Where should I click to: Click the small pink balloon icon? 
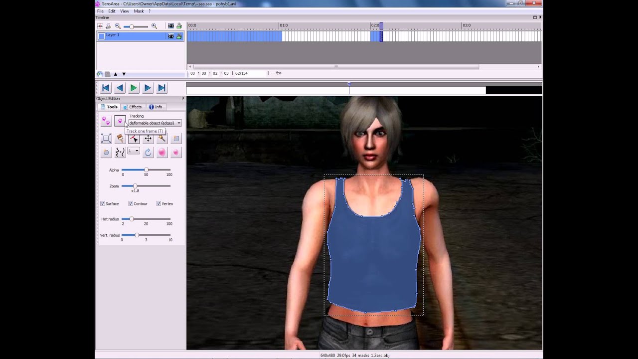(x=176, y=152)
